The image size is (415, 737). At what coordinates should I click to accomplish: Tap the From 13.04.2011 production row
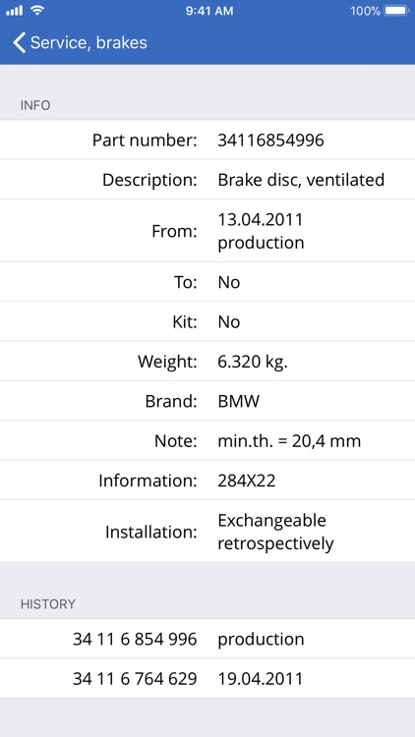[207, 231]
